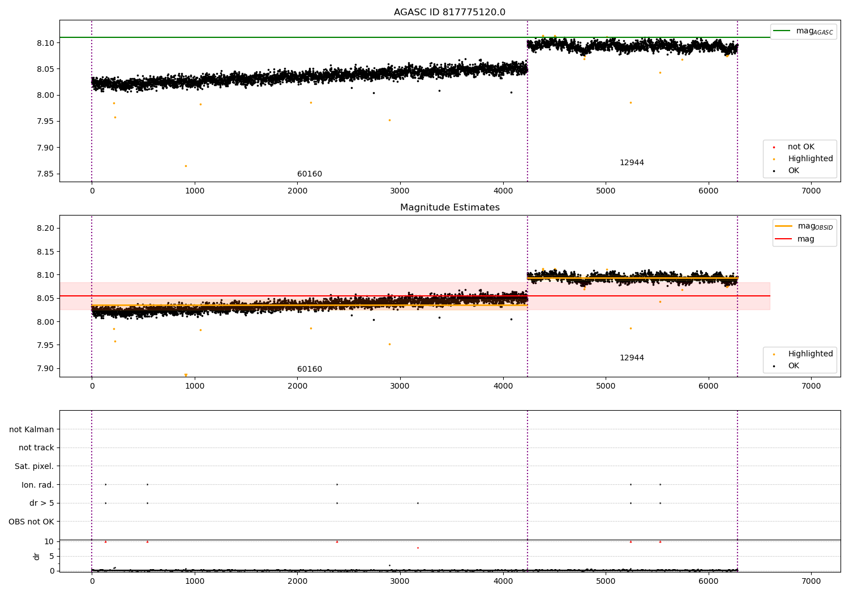The image size is (849, 594).
Task: Click the red mag horizontal line in middle plot
Action: (415, 296)
